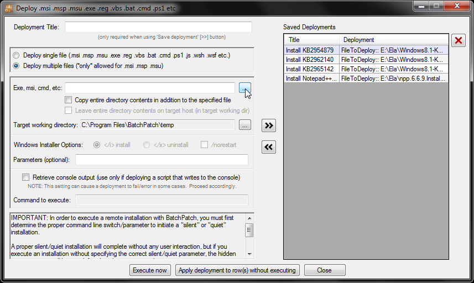The height and width of the screenshot is (283, 474).
Task: Check the /norestart option
Action: pyautogui.click(x=204, y=145)
